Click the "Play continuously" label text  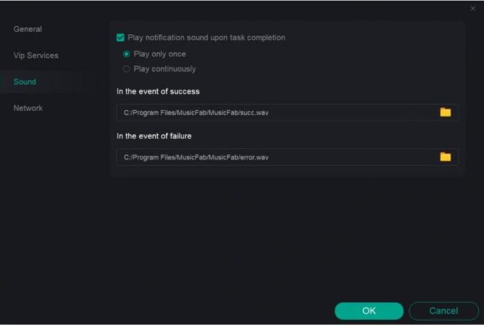(x=164, y=69)
